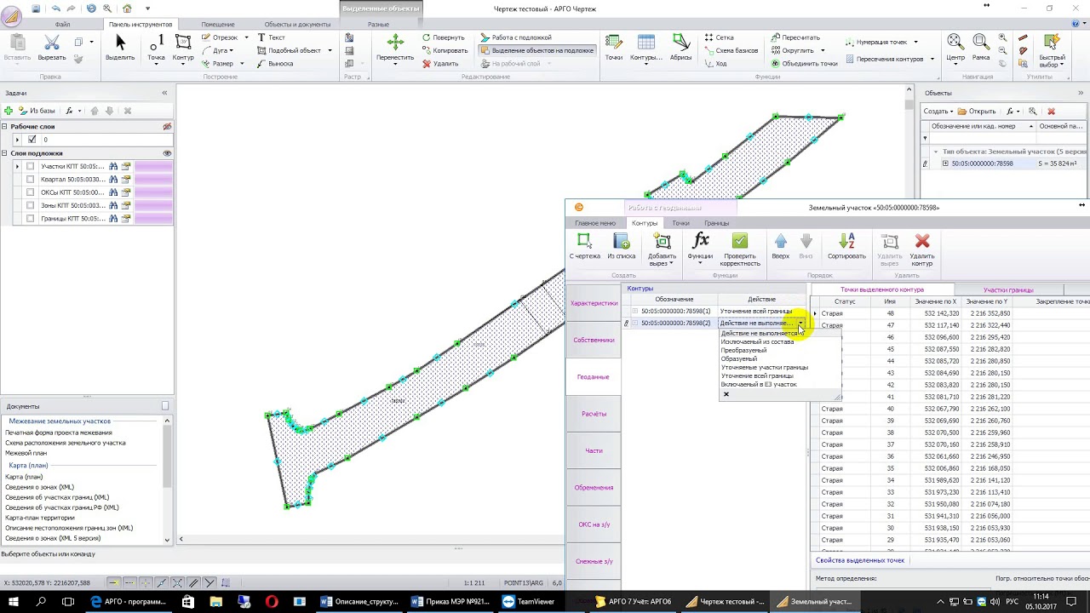This screenshot has width=1090, height=613.
Task: Open Обременения side section
Action: click(x=594, y=488)
